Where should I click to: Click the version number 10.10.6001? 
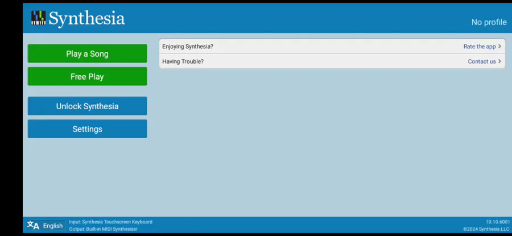coord(498,222)
